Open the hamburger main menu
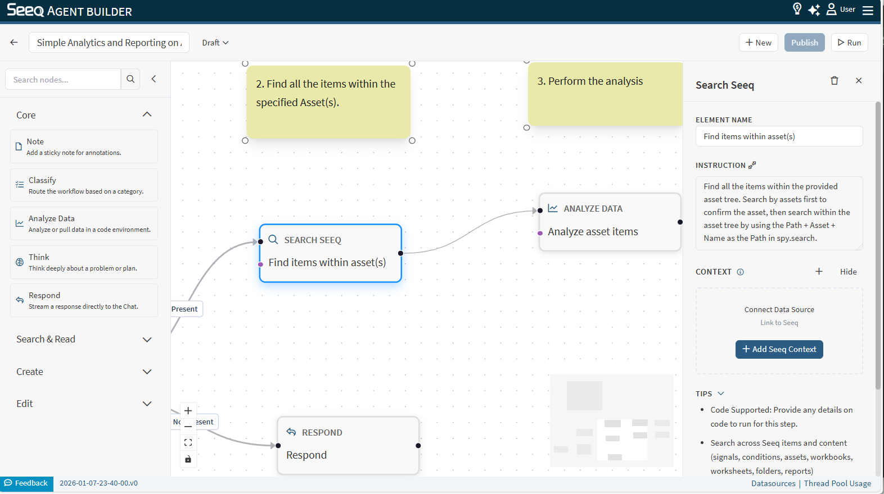Screen dimensions: 884x494 [868, 10]
